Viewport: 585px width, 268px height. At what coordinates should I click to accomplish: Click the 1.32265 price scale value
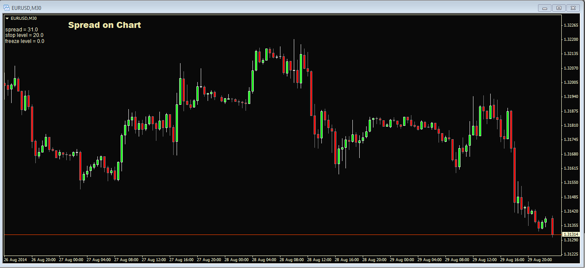[571, 25]
